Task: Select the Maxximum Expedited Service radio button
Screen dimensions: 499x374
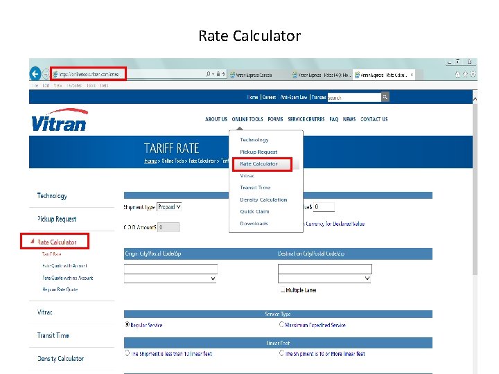Action: point(281,324)
